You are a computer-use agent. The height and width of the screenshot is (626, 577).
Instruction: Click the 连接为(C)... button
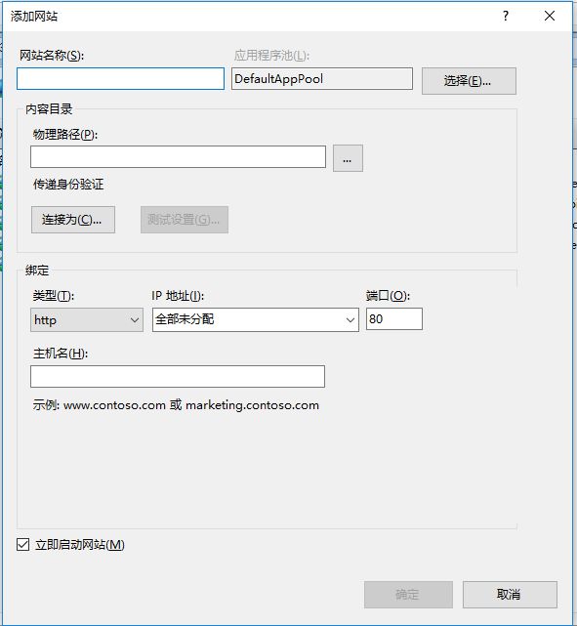pos(73,219)
